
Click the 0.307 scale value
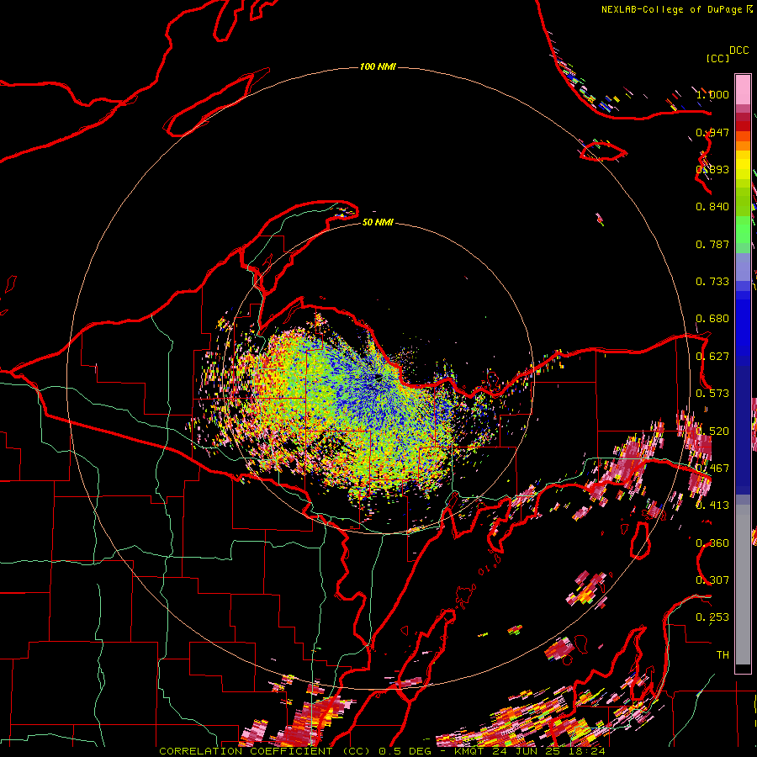coord(712,580)
